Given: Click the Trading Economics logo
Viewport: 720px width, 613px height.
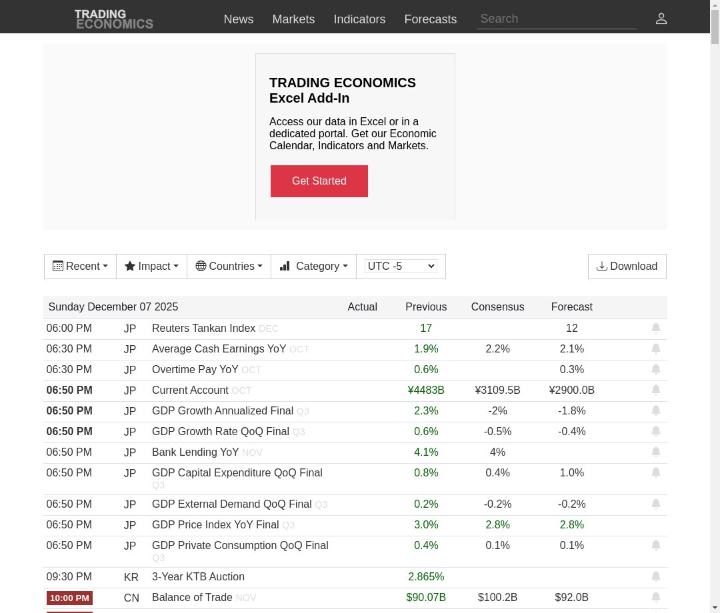Looking at the screenshot, I should (x=114, y=19).
